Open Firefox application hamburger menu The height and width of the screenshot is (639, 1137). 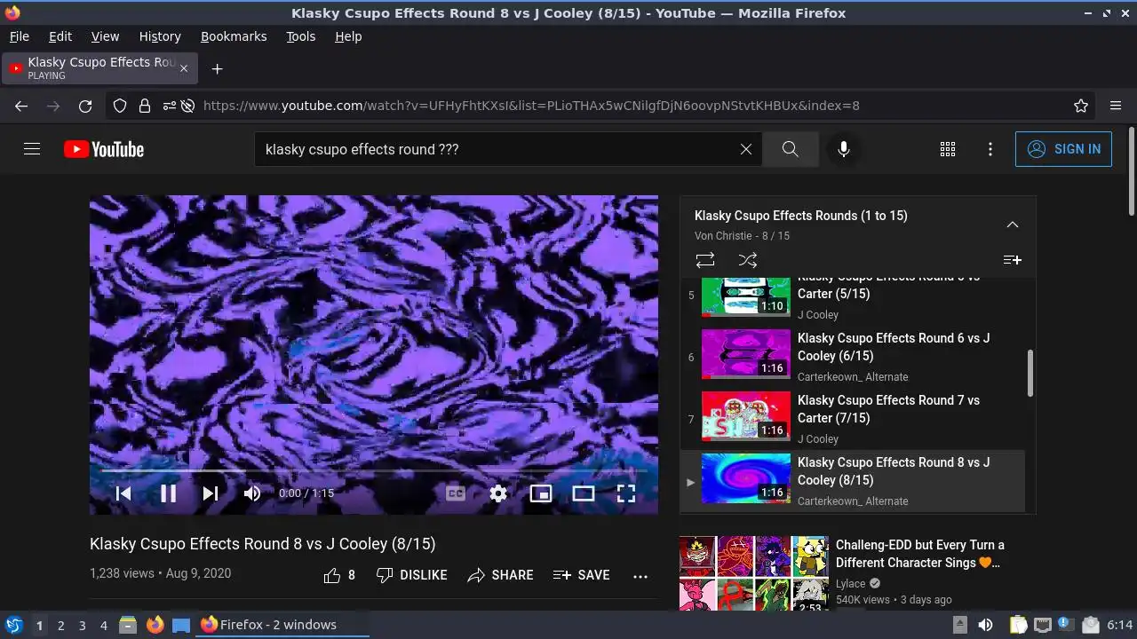1116,106
